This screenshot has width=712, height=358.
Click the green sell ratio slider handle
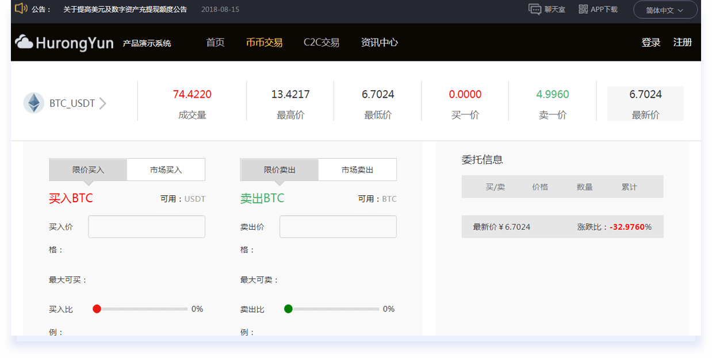coord(288,309)
